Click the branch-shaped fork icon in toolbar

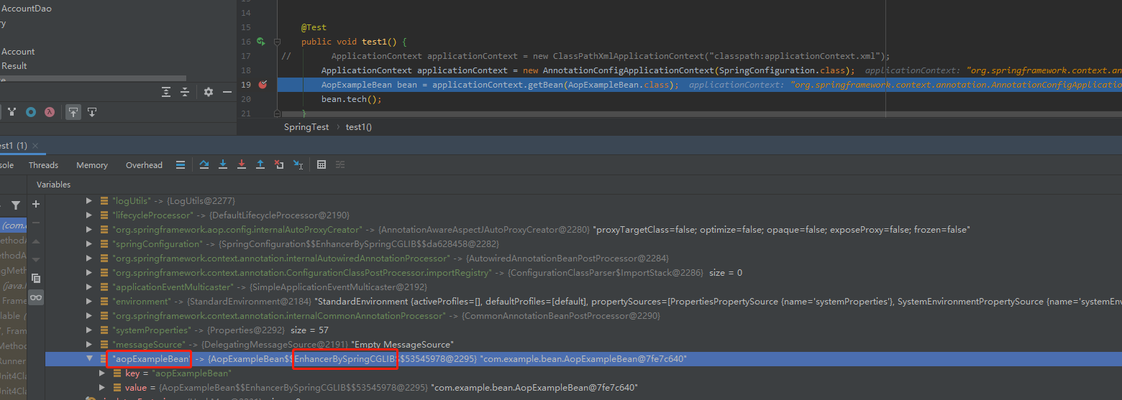click(x=12, y=112)
